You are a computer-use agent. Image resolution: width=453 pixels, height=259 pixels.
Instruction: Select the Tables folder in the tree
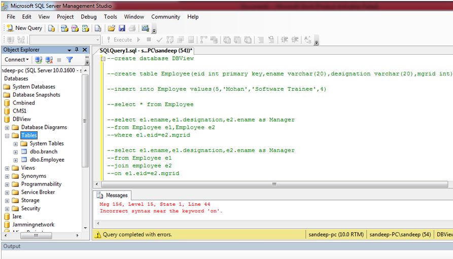(29, 135)
